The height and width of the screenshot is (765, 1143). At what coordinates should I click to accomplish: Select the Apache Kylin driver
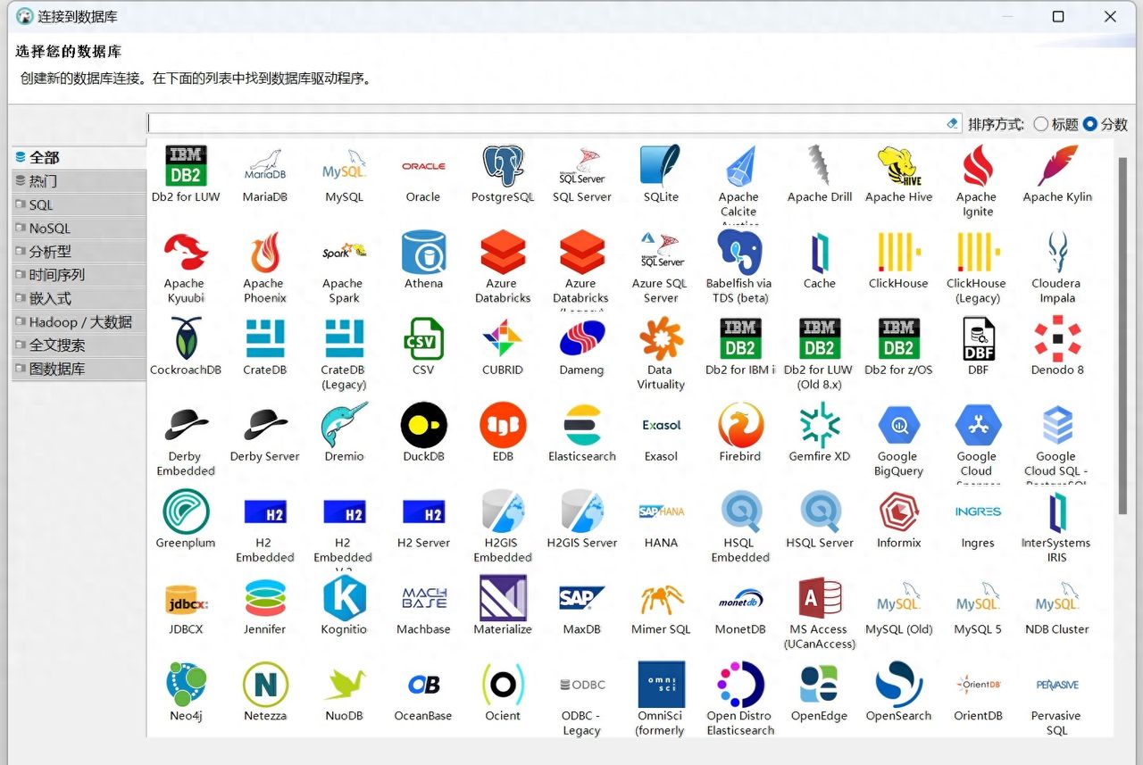(1057, 166)
